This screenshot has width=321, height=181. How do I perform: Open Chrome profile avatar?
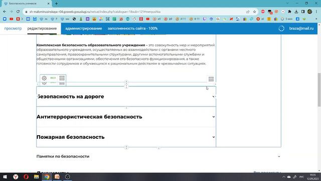click(309, 12)
